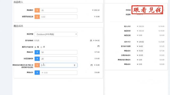Click the stepper arrows in the FBA cost field

[x=74, y=65]
